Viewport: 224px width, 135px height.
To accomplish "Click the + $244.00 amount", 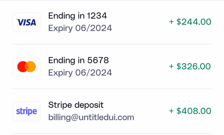I will (x=190, y=22).
